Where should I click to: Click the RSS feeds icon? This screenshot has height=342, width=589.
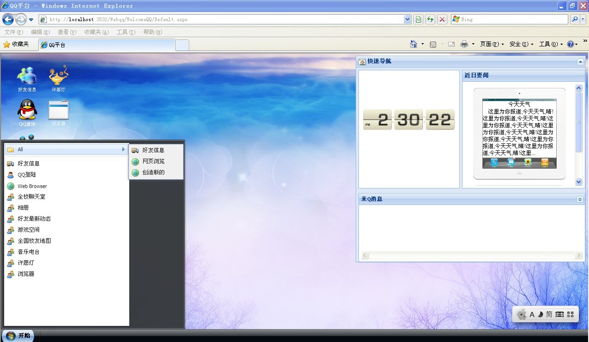[x=433, y=44]
